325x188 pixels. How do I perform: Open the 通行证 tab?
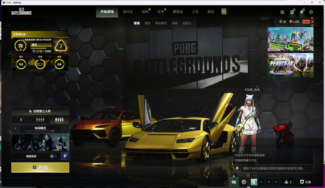coord(128,12)
